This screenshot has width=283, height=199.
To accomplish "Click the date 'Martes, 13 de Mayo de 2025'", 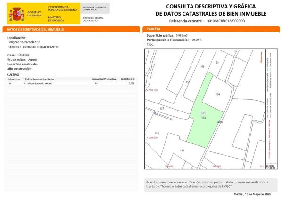I will coord(252,194).
